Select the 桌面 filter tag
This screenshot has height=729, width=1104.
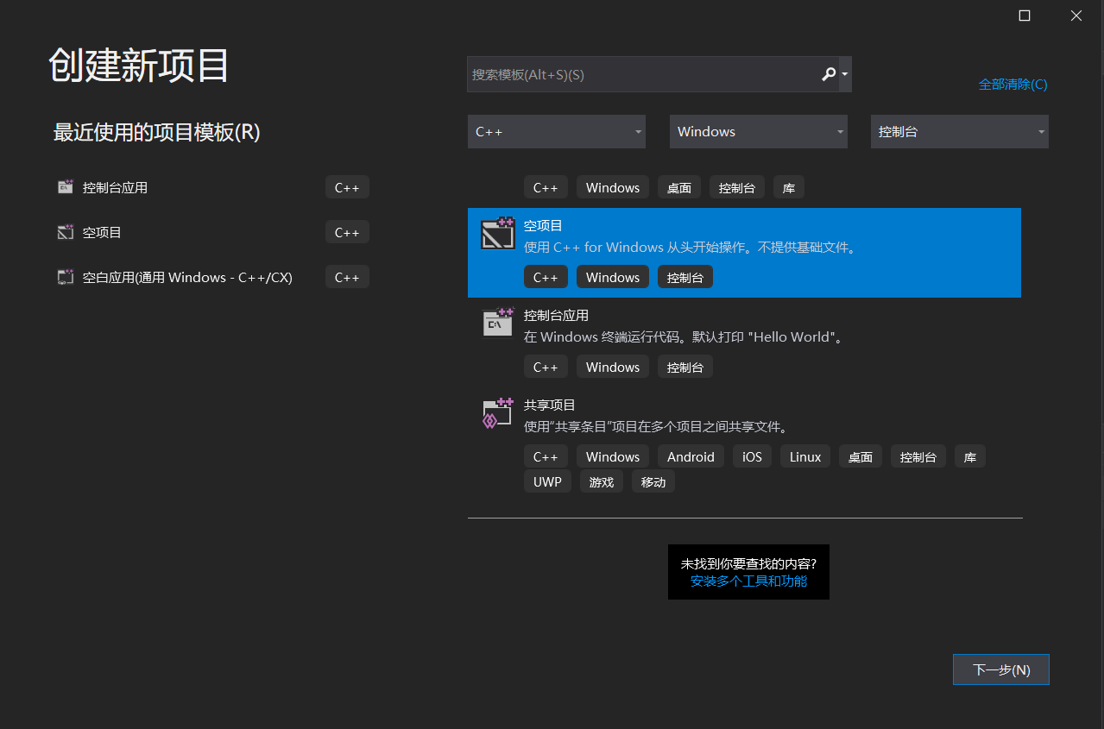point(678,186)
